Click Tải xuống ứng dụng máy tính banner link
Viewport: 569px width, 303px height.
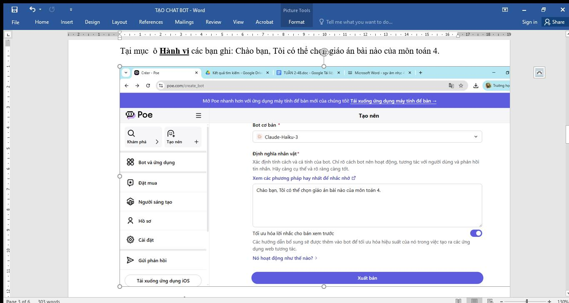coord(393,101)
